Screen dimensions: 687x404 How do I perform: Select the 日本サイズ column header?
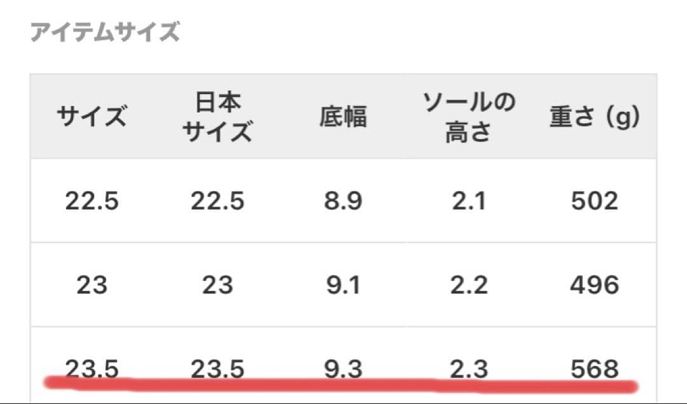[217, 117]
